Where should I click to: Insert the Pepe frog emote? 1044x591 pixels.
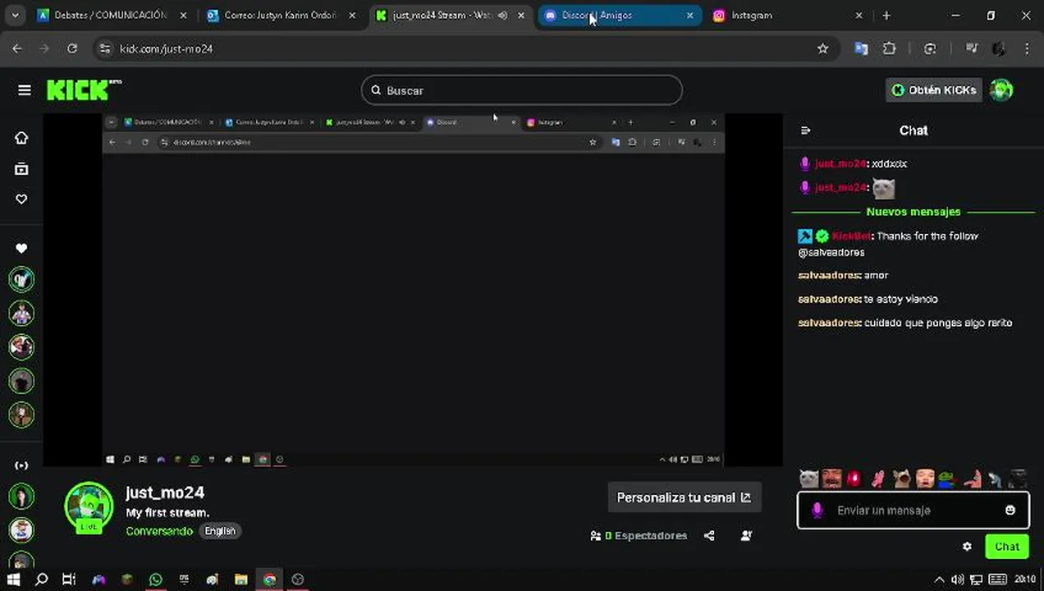(948, 479)
